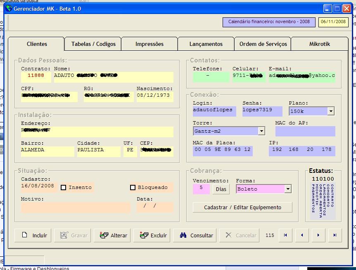The height and width of the screenshot is (270, 356).
Task: Click the Motivo text field
Action: pyautogui.click(x=76, y=208)
